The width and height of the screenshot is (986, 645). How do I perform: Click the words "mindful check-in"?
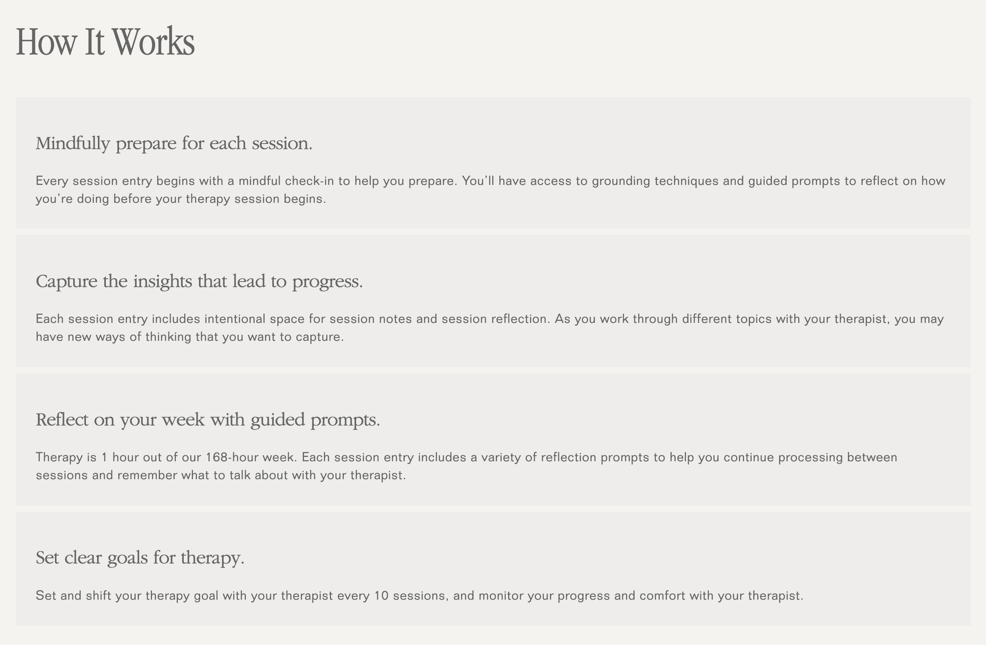tap(286, 181)
